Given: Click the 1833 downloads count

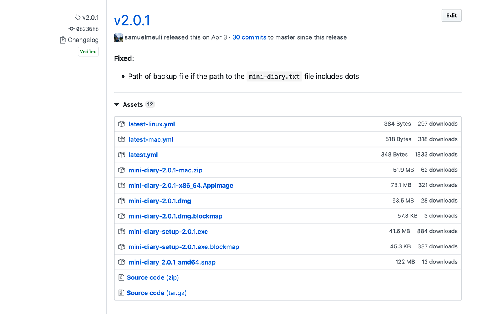Looking at the screenshot, I should tap(436, 154).
